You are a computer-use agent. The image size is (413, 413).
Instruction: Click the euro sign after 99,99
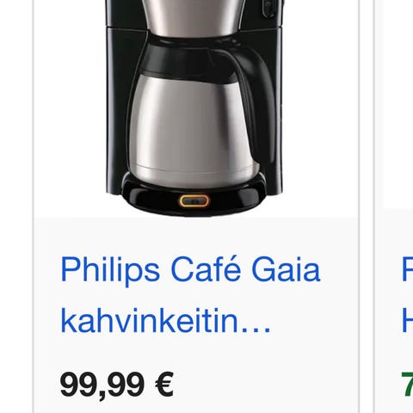click(164, 384)
